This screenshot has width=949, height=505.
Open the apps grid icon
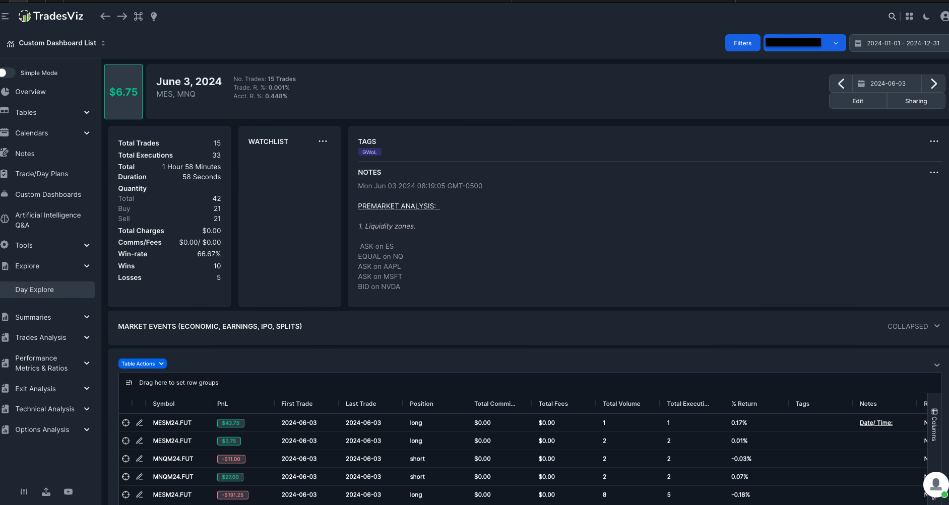pyautogui.click(x=909, y=16)
